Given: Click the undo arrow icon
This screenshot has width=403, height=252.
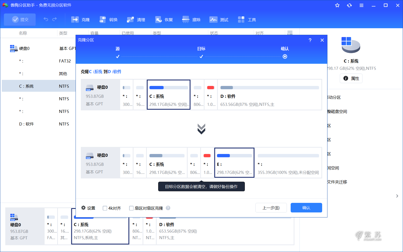Looking at the screenshot, I should pos(46,19).
